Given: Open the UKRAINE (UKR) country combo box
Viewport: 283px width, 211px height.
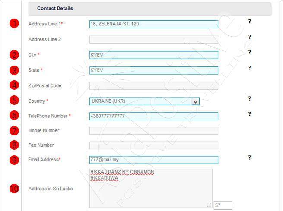Looking at the screenshot, I should click(x=144, y=101).
